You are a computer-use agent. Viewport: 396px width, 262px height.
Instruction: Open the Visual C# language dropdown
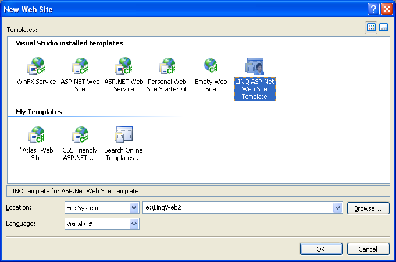tap(134, 224)
